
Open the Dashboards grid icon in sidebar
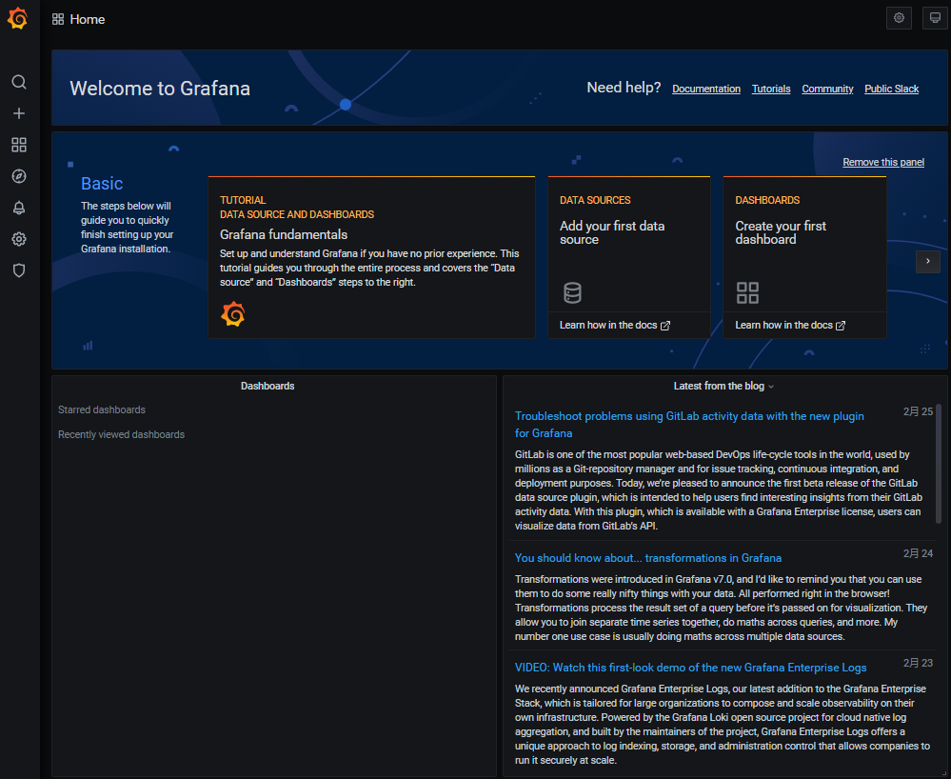click(x=19, y=145)
